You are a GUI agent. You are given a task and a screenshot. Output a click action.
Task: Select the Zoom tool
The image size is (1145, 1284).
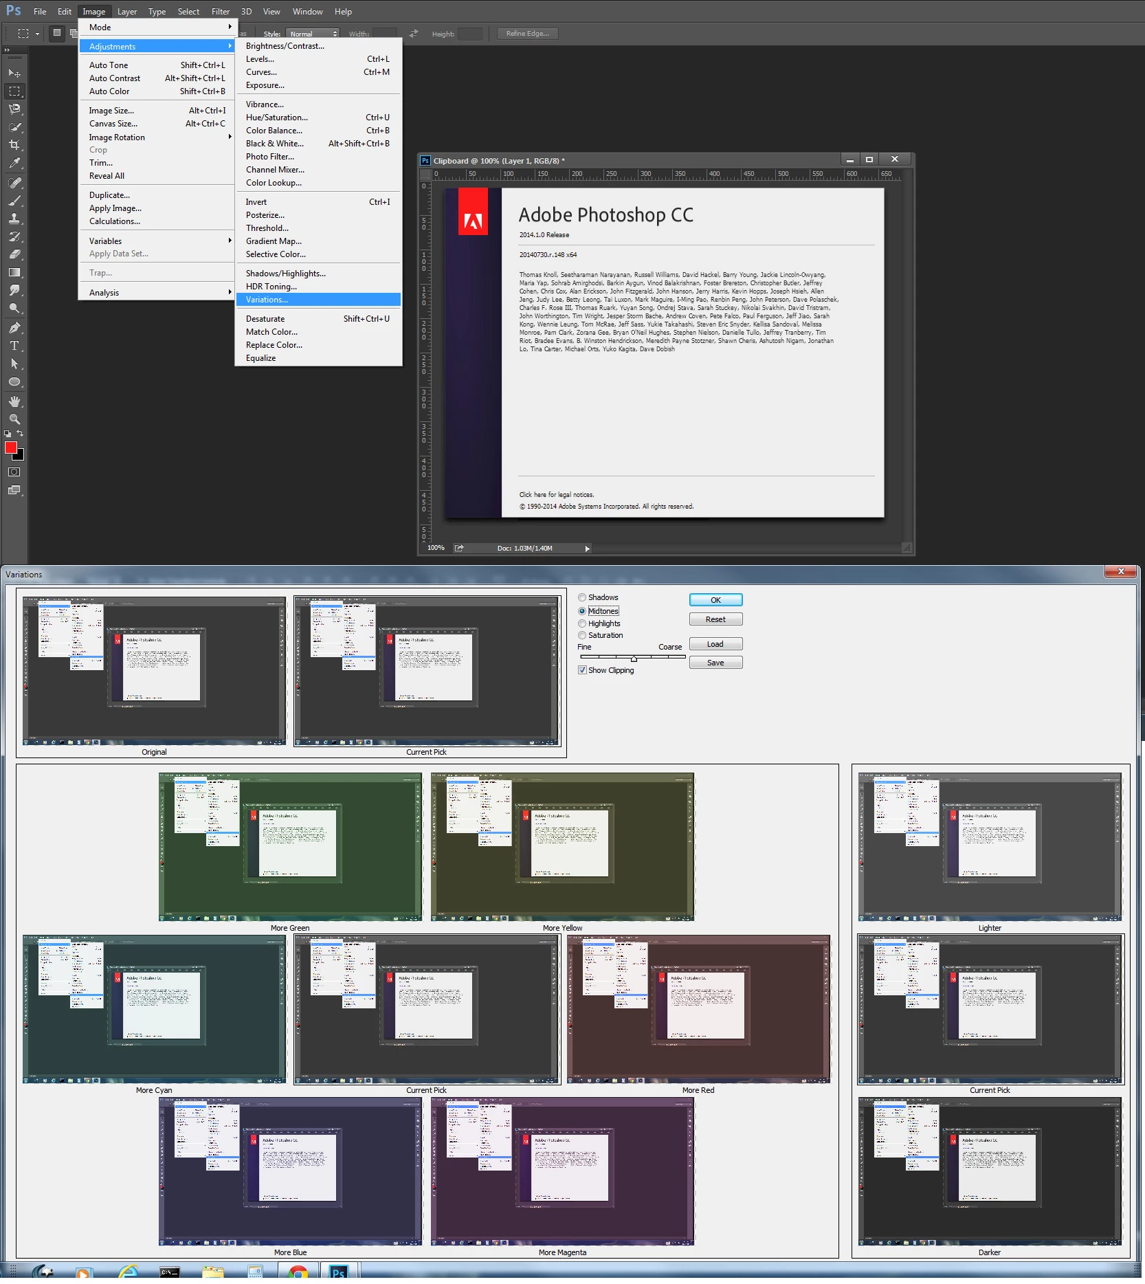point(14,419)
